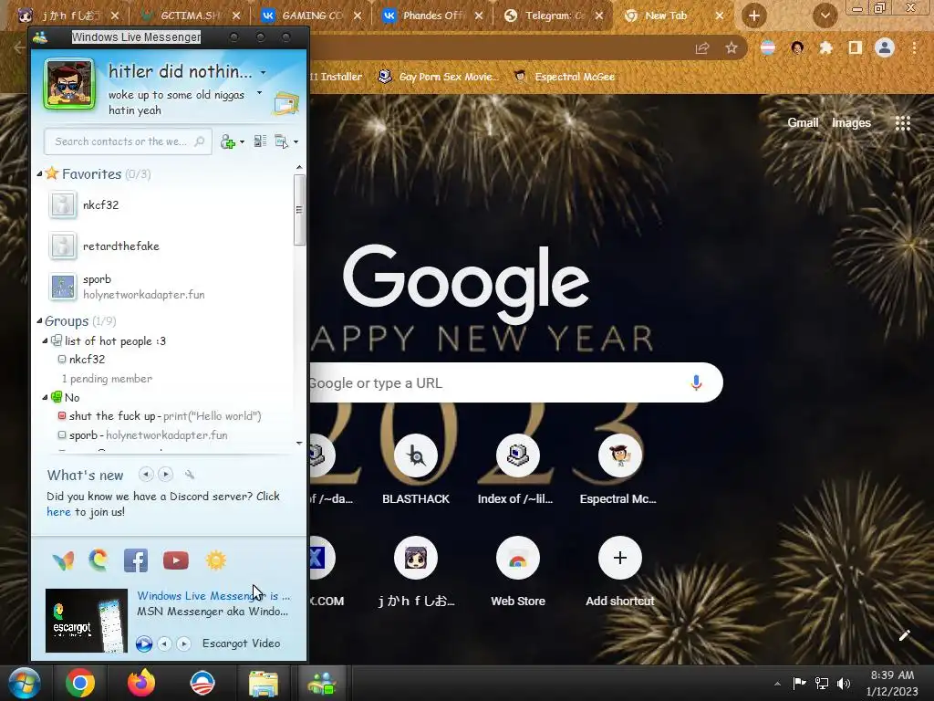Viewport: 934px width, 701px height.
Task: Click the customize page pencil icon
Action: pyautogui.click(x=904, y=635)
